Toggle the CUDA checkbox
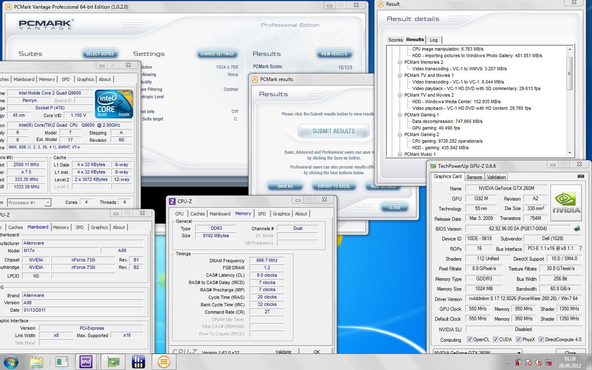 (495, 340)
